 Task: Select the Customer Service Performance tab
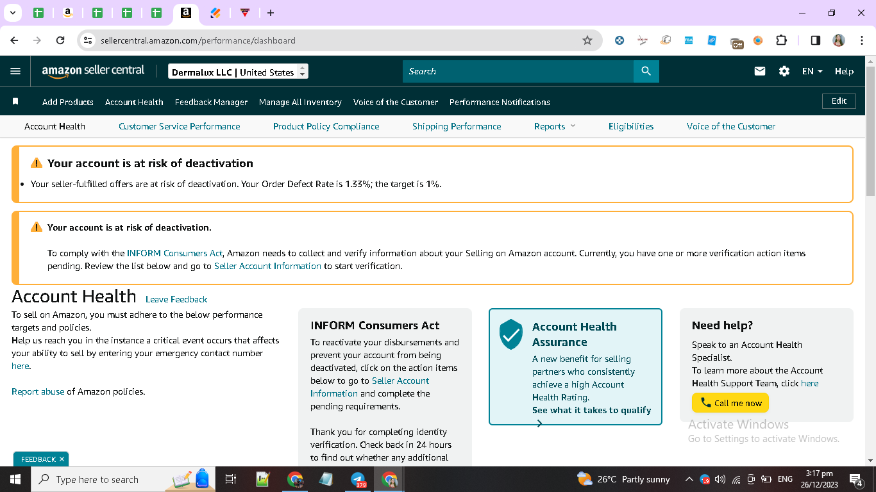(180, 126)
